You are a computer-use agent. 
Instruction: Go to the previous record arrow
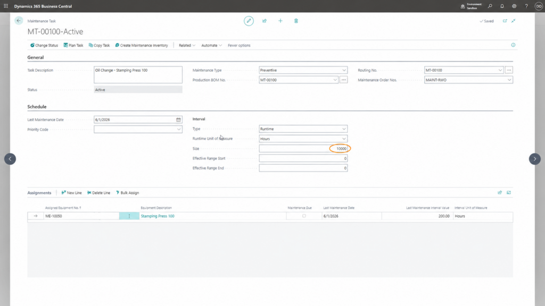pyautogui.click(x=10, y=159)
